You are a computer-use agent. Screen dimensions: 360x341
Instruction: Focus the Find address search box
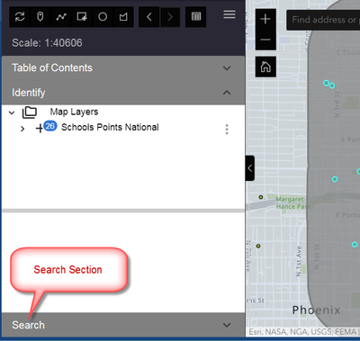click(x=323, y=20)
